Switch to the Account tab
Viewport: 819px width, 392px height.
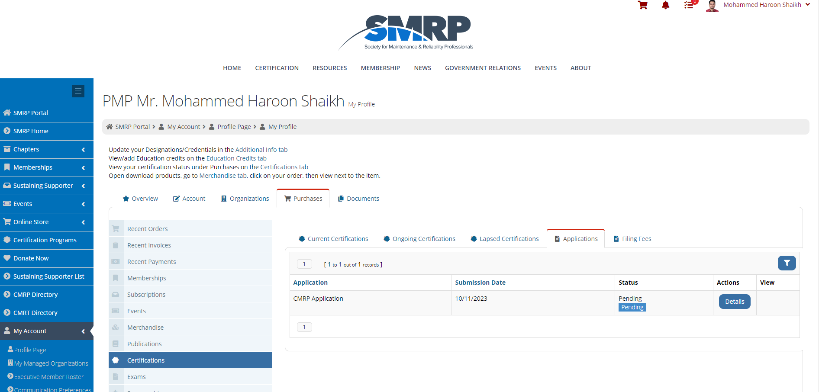click(189, 199)
